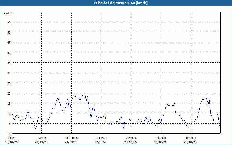Click the '5' y-axis value
This screenshot has width=232, height=145.
click(10, 124)
